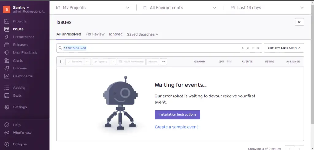Switch to the All Unresolved tab
This screenshot has width=314, height=150.
[x=69, y=34]
